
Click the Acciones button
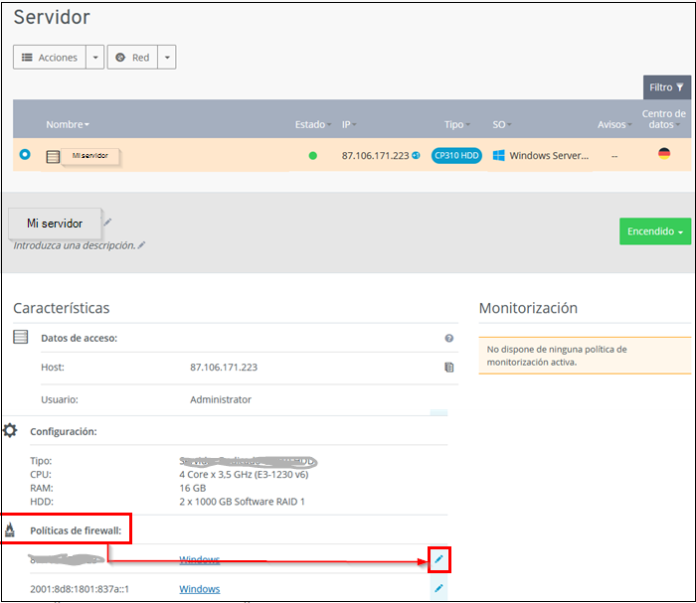pyautogui.click(x=50, y=58)
